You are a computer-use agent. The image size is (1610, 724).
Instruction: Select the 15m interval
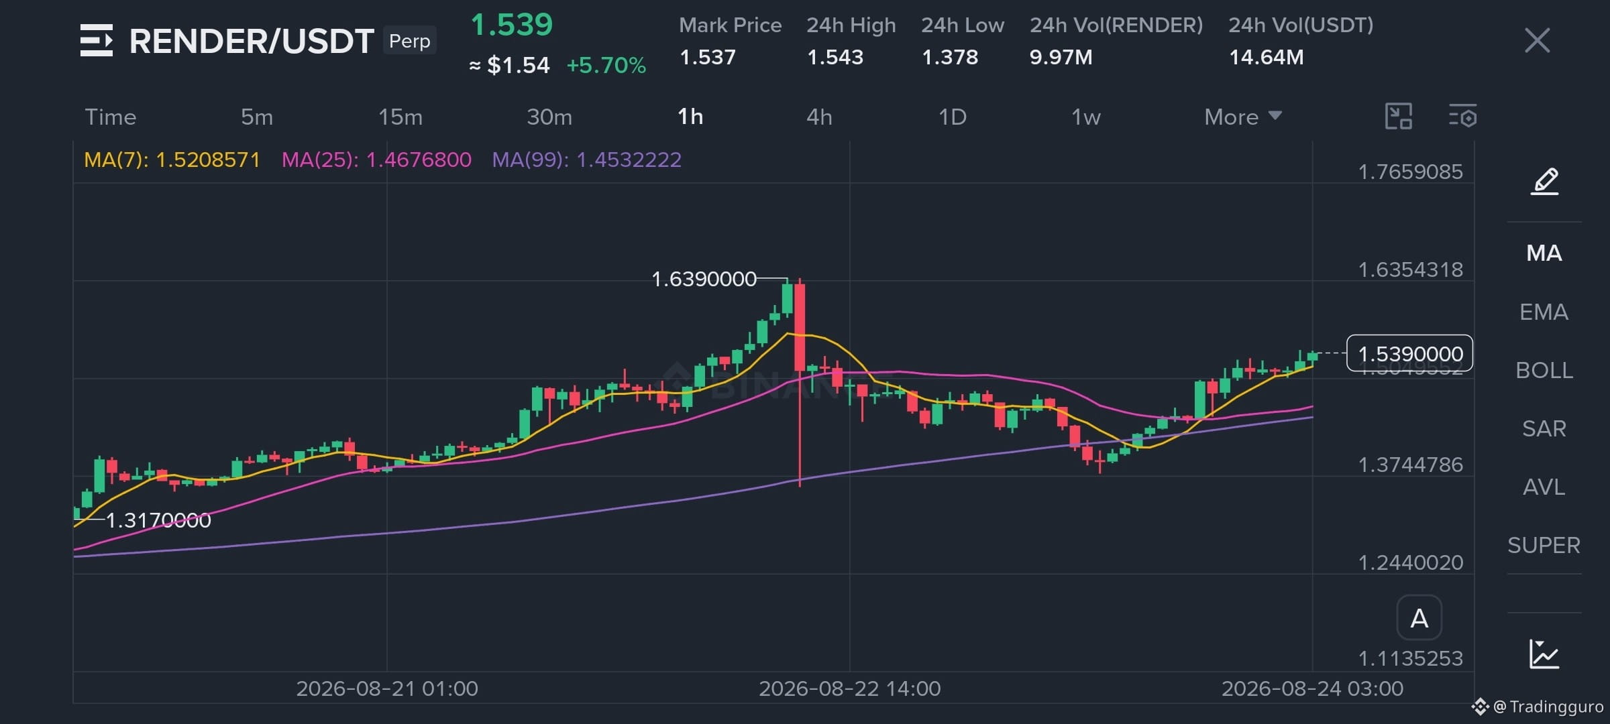click(400, 117)
